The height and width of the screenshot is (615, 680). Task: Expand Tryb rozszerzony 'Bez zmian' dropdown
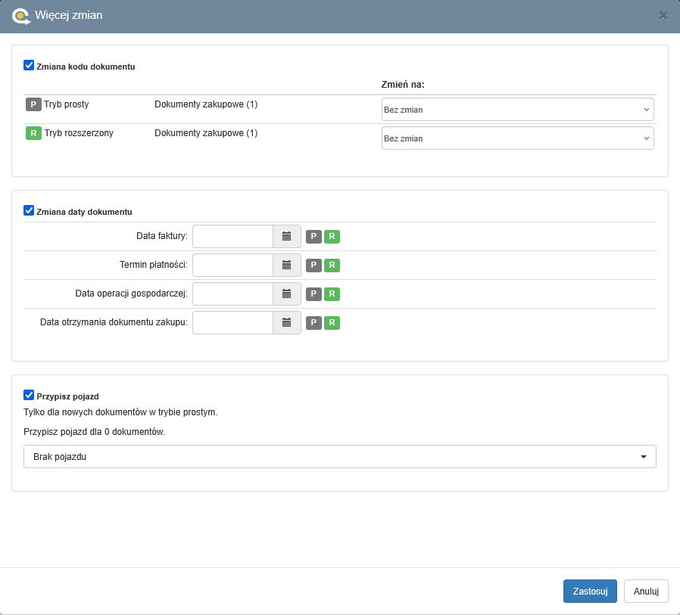coord(517,138)
